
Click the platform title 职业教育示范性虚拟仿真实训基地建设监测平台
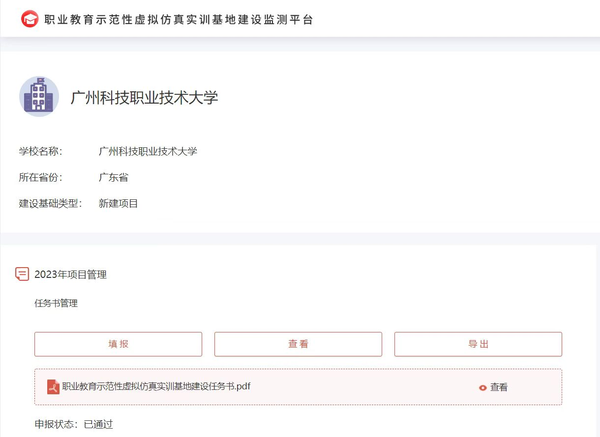(179, 20)
